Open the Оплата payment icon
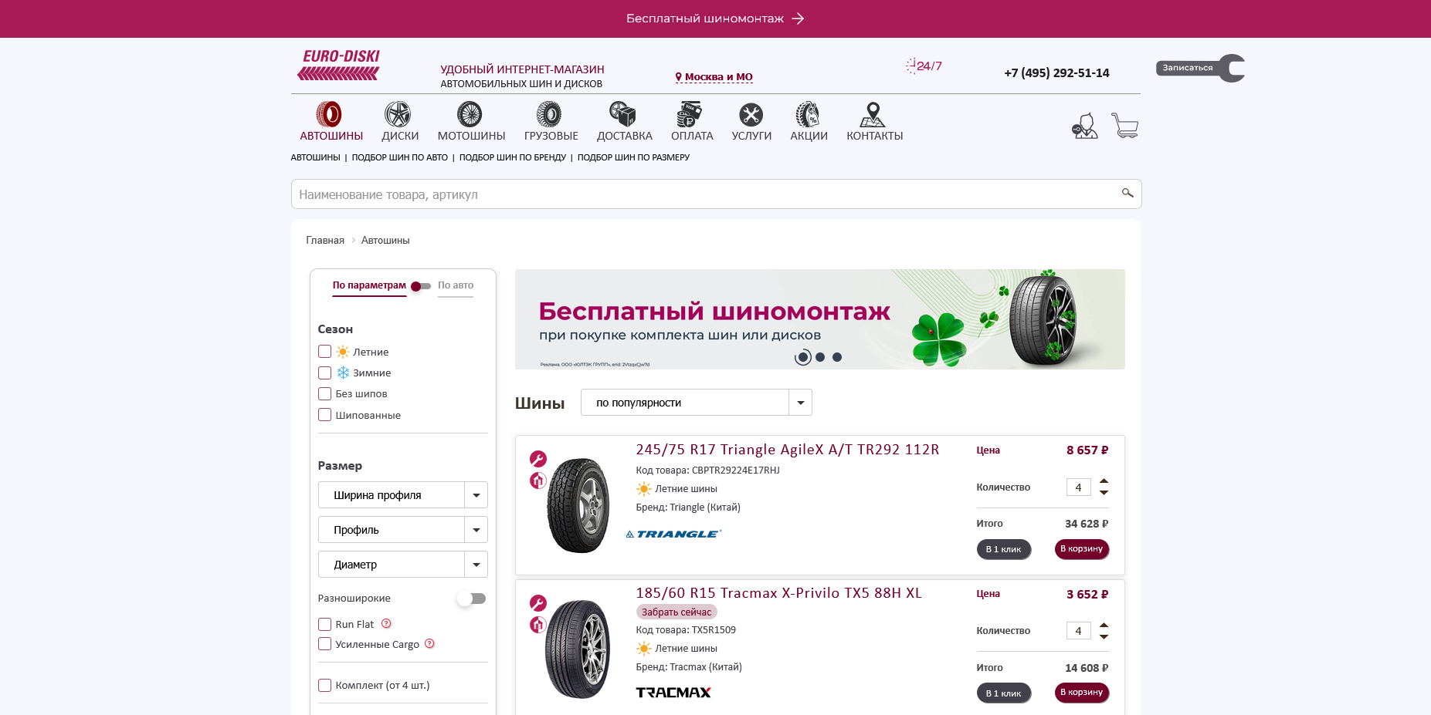 [x=690, y=114]
